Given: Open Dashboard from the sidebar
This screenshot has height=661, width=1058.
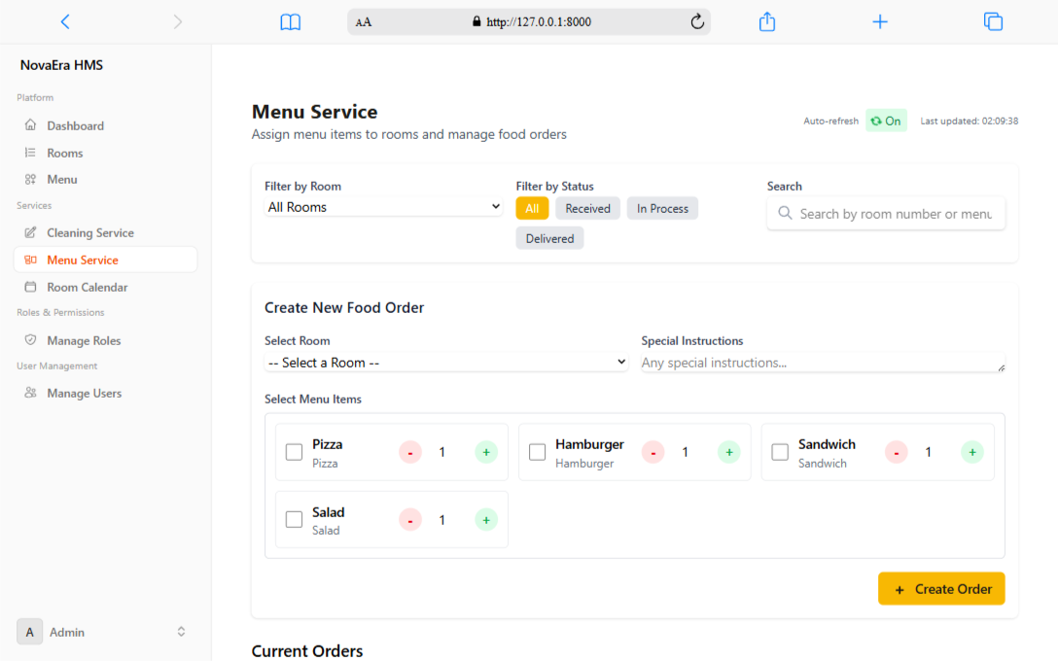Looking at the screenshot, I should [x=105, y=125].
